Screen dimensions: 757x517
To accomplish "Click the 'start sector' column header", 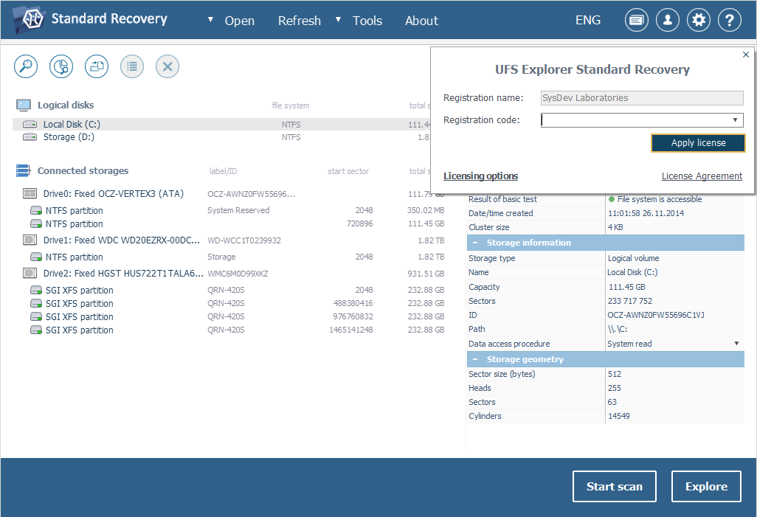I will coord(348,171).
